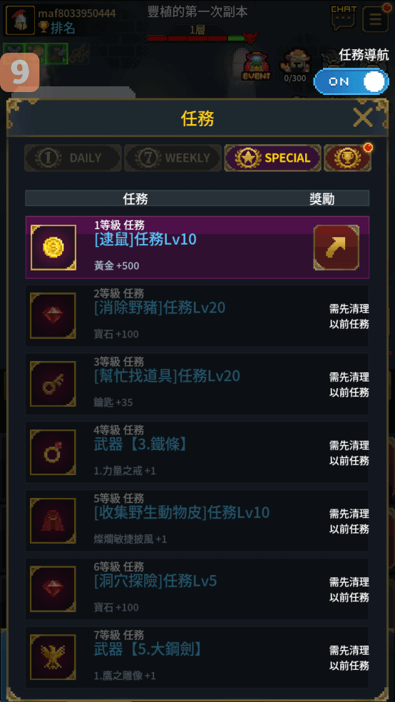This screenshot has width=395, height=702.
Task: Open the trophy achievements tab
Action: [x=347, y=158]
